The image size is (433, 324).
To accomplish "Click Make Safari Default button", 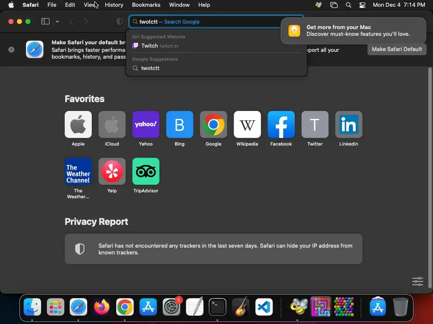I will [397, 49].
